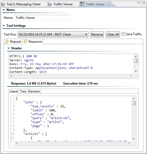Open the Test Run dropdown
Viewport: 147px width, 154px height.
click(53, 34)
